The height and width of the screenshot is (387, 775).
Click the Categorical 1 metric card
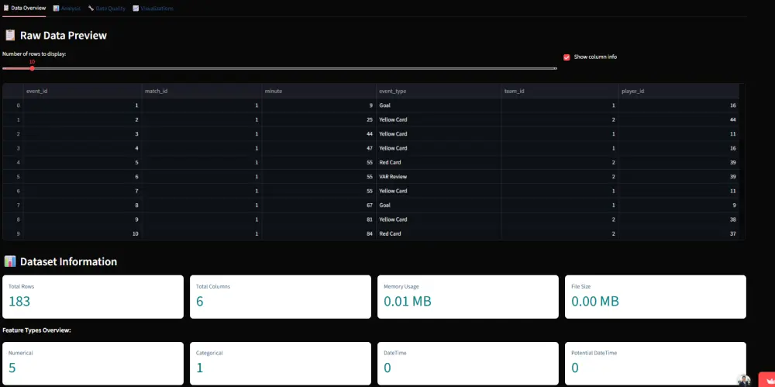tap(281, 364)
